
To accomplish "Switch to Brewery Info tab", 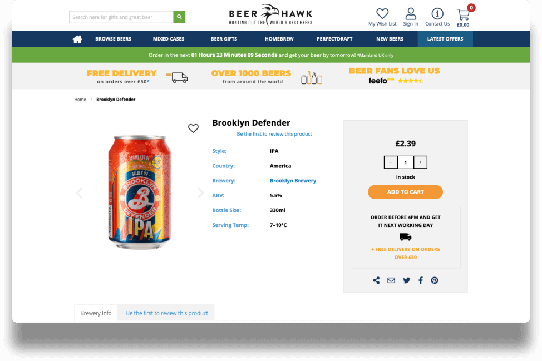I will click(96, 313).
